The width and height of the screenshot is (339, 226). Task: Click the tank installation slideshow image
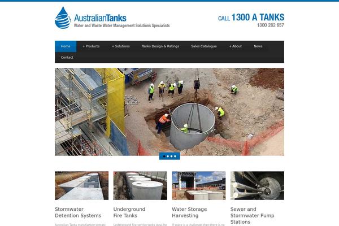click(169, 112)
